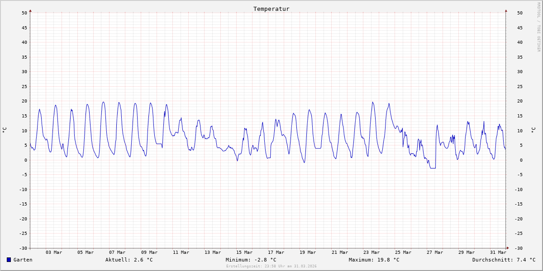The image size is (543, 271).
Task: Click the RRDTOOL / TOBI OETIKER watermark
Action: click(x=538, y=27)
